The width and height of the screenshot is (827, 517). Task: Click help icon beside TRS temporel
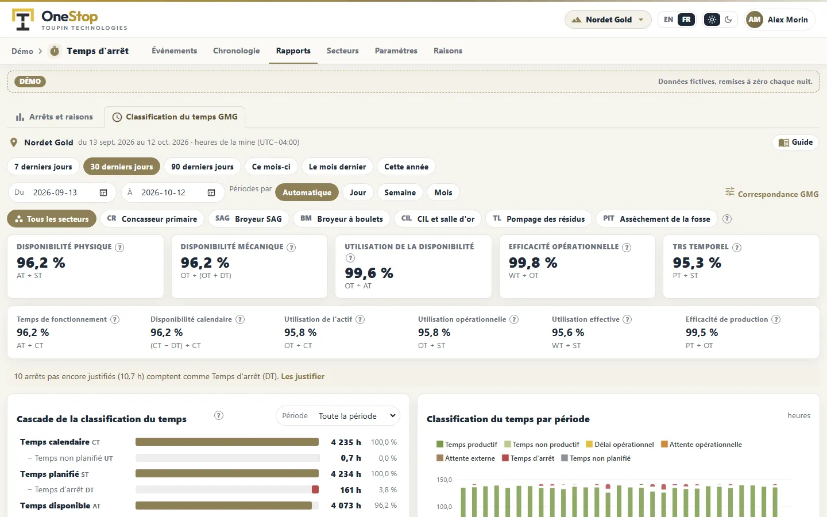click(737, 248)
